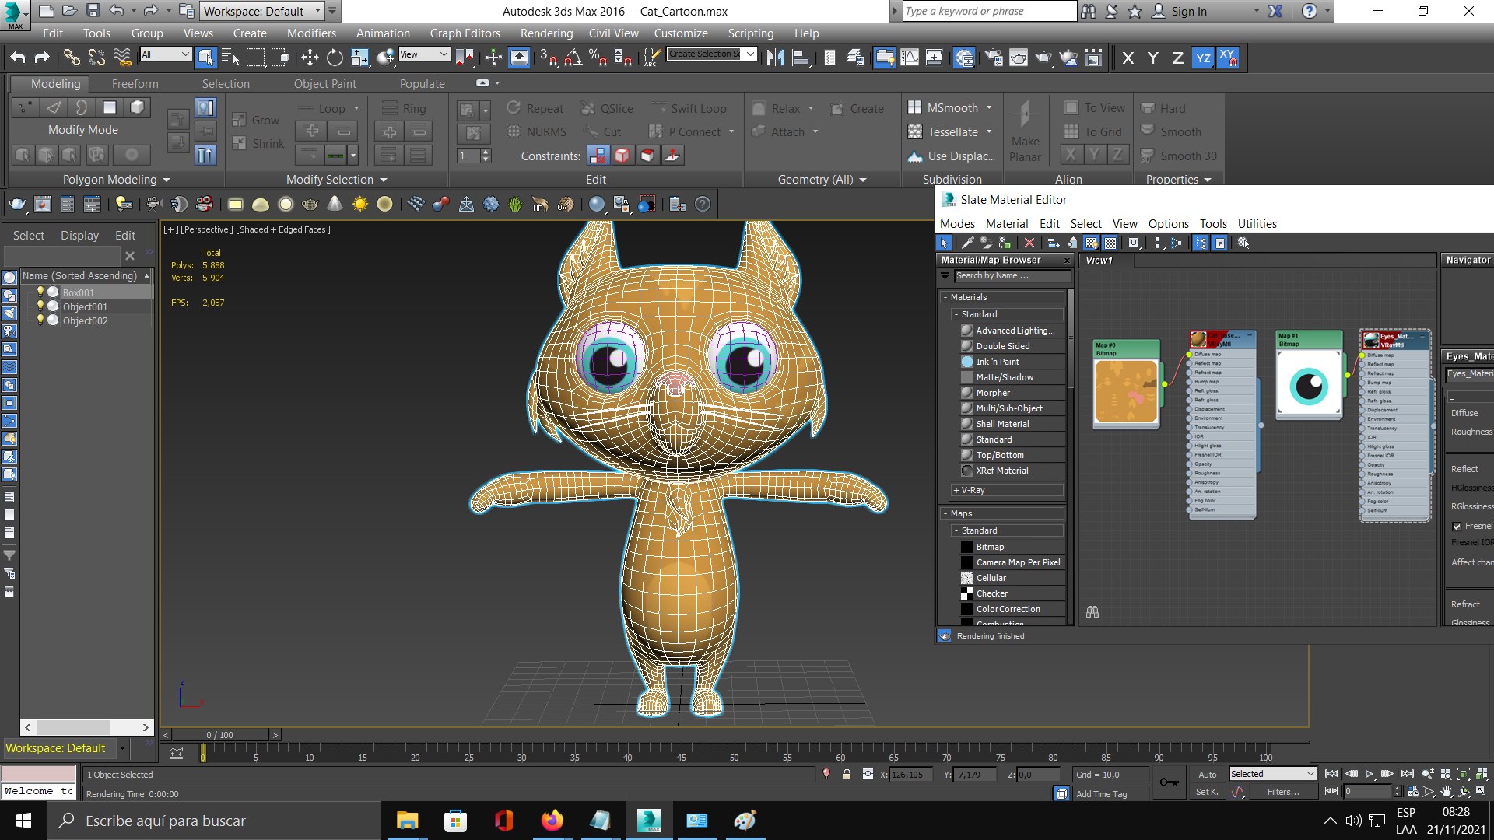Click Delete Selected red X in Slate editor
Viewport: 1494px width, 840px height.
pos(1029,243)
